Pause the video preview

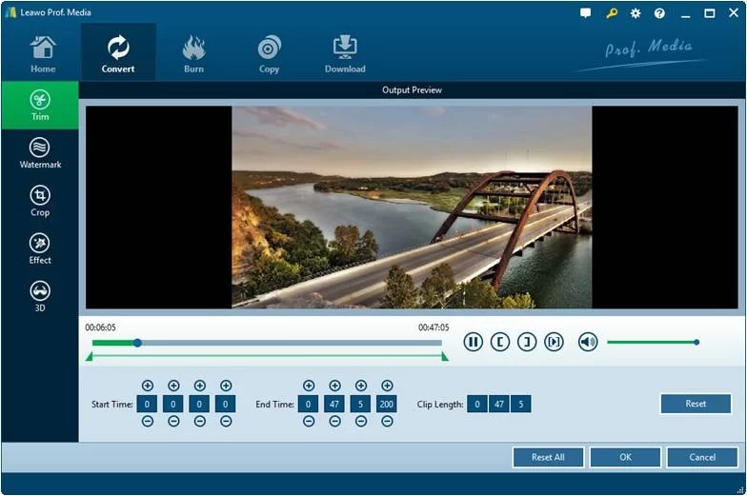[473, 342]
